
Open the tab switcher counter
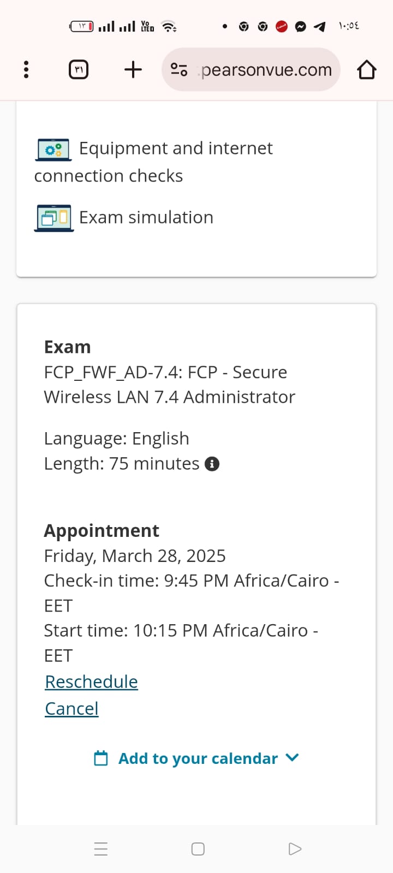point(79,69)
